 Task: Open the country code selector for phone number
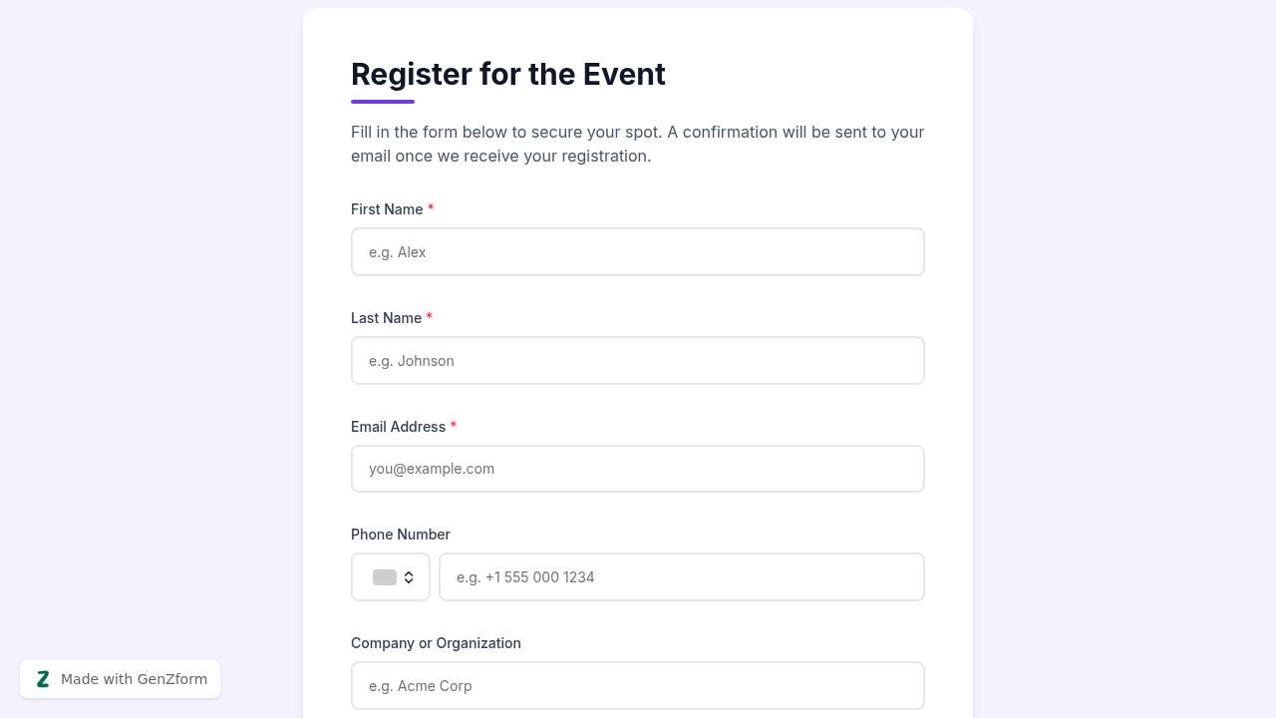pyautogui.click(x=390, y=576)
